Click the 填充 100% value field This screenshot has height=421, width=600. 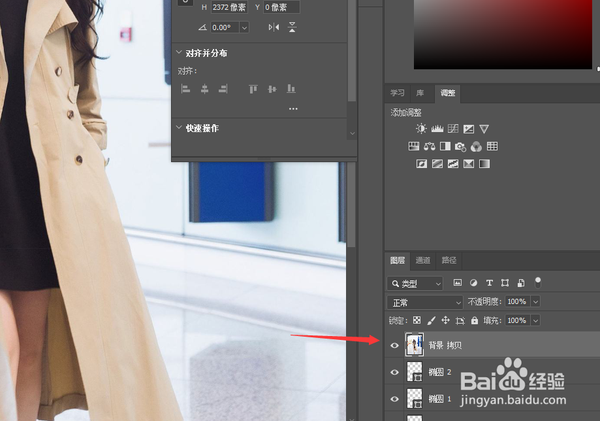click(517, 320)
